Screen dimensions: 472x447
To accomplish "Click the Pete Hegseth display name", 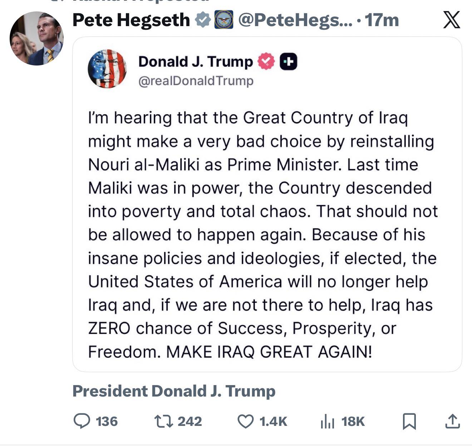I will click(131, 20).
